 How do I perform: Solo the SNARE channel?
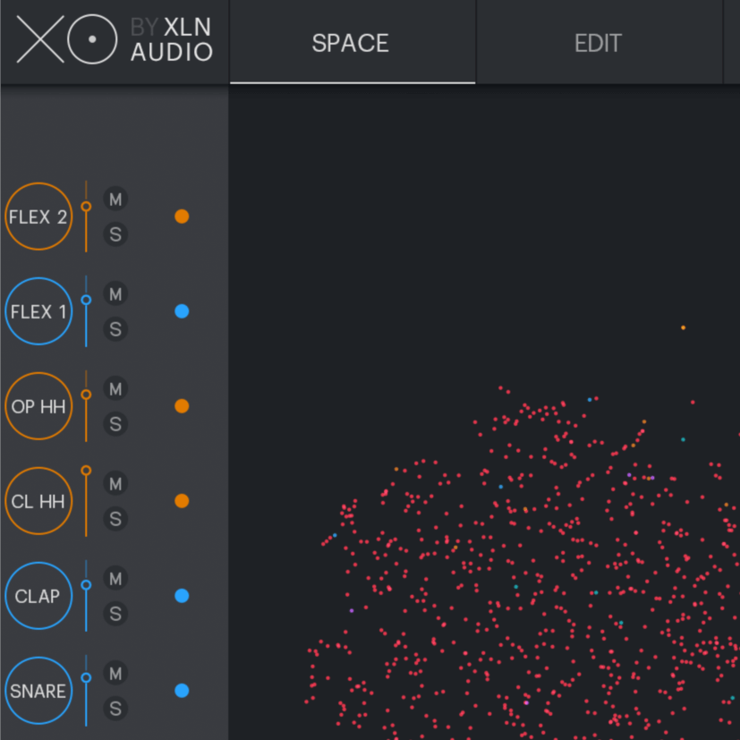click(x=115, y=709)
